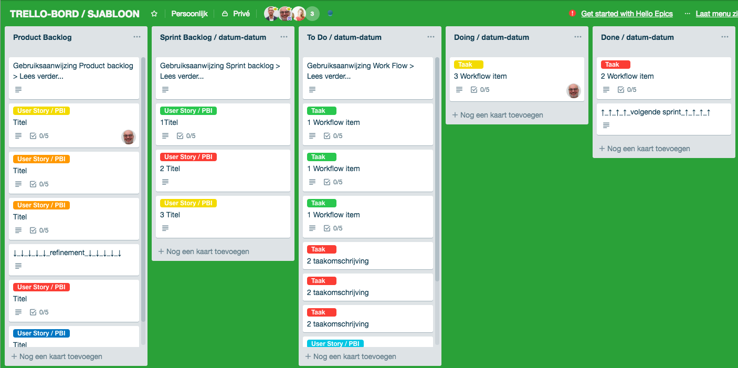Click the red alert icon beside Hello Epics
Viewport: 738px width, 368px height.
coord(572,14)
